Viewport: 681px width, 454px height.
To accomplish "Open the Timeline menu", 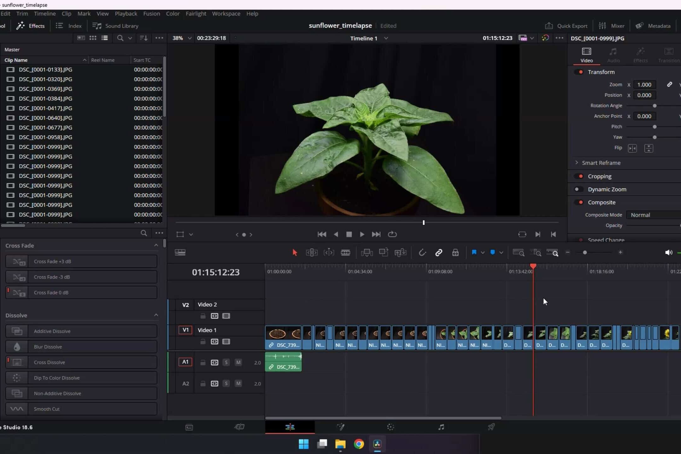I will pos(45,14).
